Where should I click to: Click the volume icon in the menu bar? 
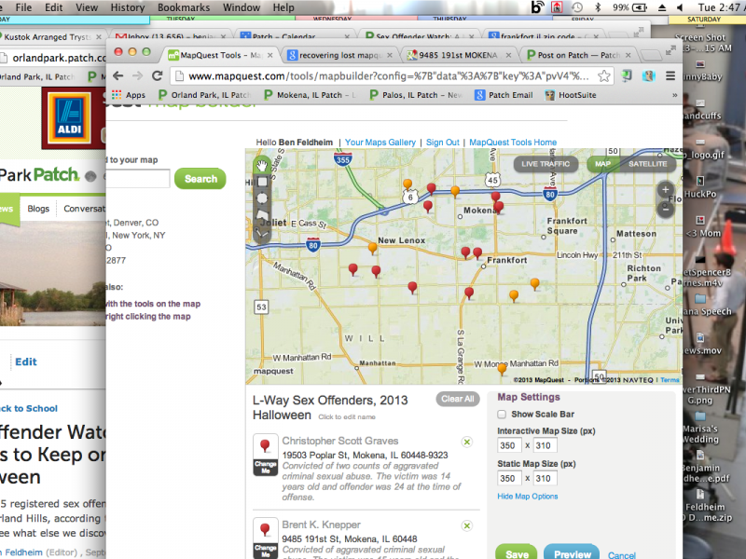[x=680, y=7]
